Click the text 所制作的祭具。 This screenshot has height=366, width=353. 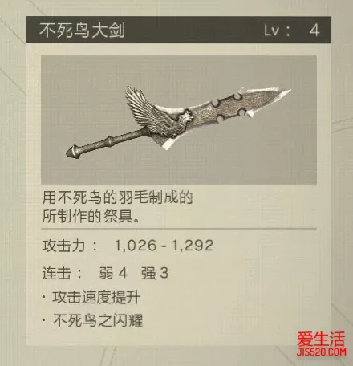[91, 216]
